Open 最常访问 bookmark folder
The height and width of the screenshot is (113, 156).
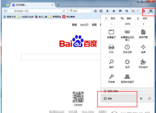point(9,17)
